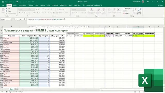This screenshot has width=165, height=93.
Task: Switch to the Formulas tab
Action: pyautogui.click(x=30, y=5)
